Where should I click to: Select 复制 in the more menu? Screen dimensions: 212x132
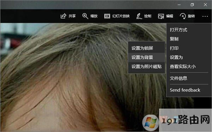189,39
